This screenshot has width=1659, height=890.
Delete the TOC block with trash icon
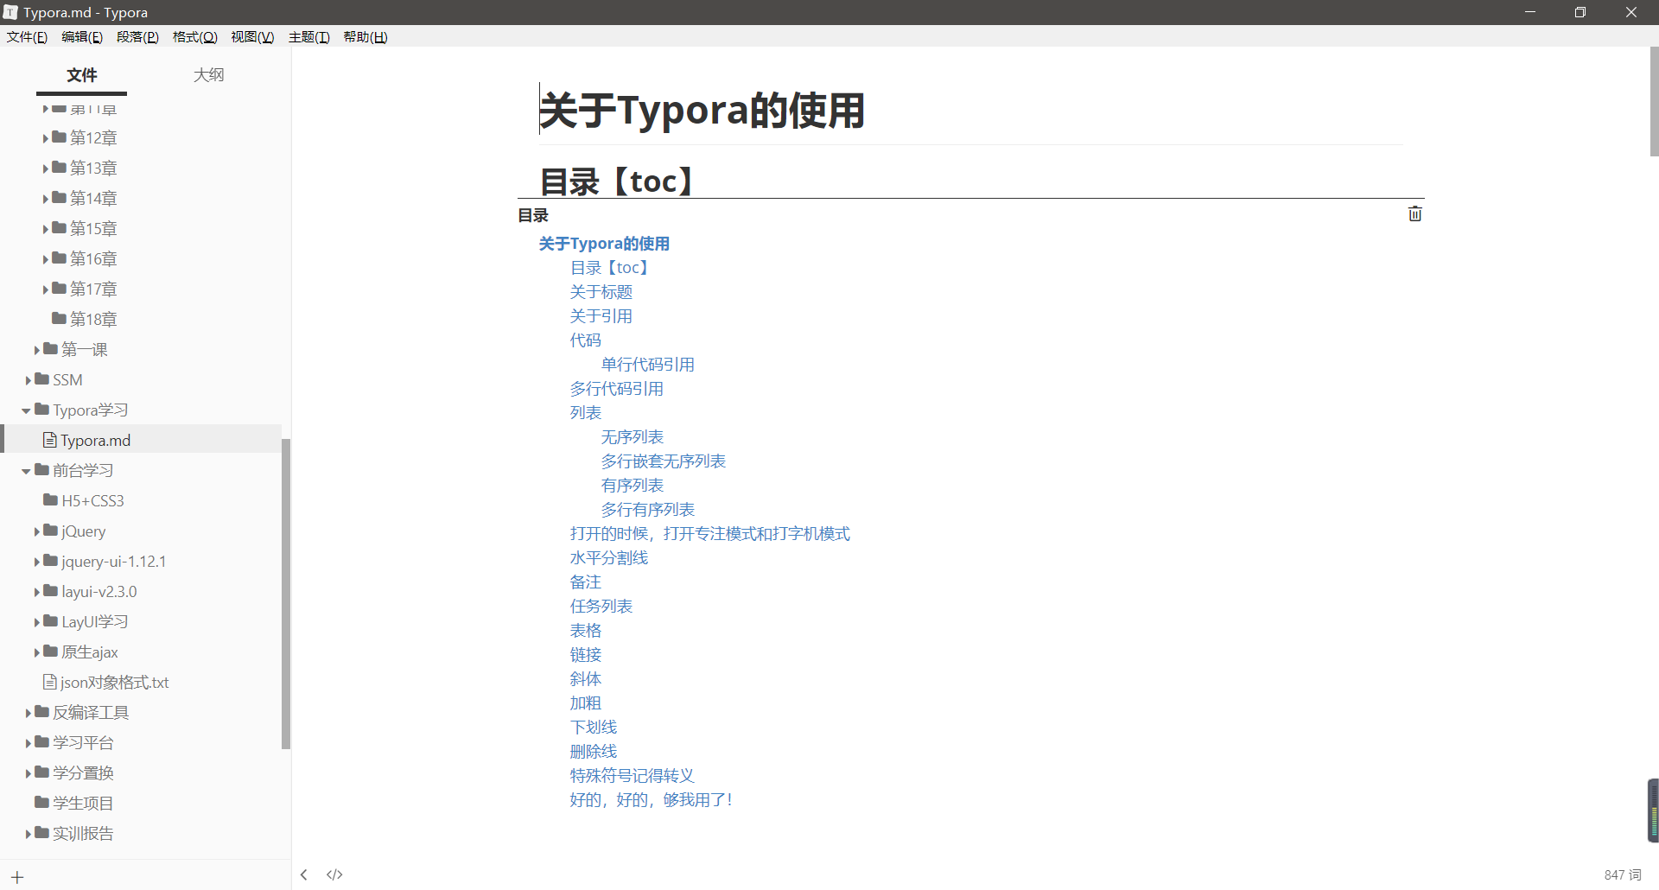[x=1414, y=213]
